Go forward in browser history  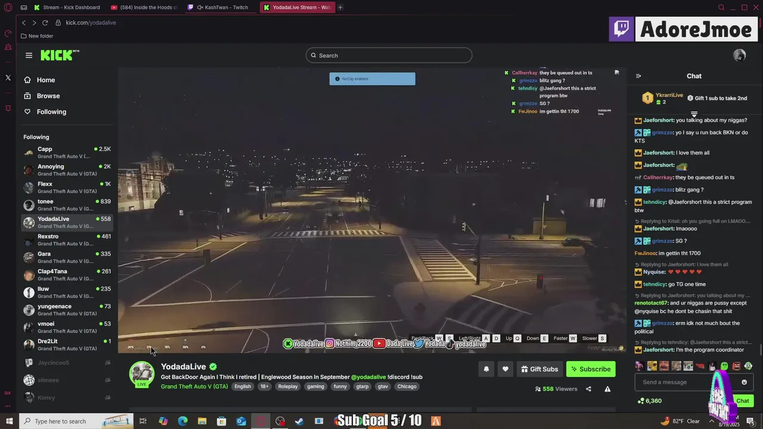(34, 23)
